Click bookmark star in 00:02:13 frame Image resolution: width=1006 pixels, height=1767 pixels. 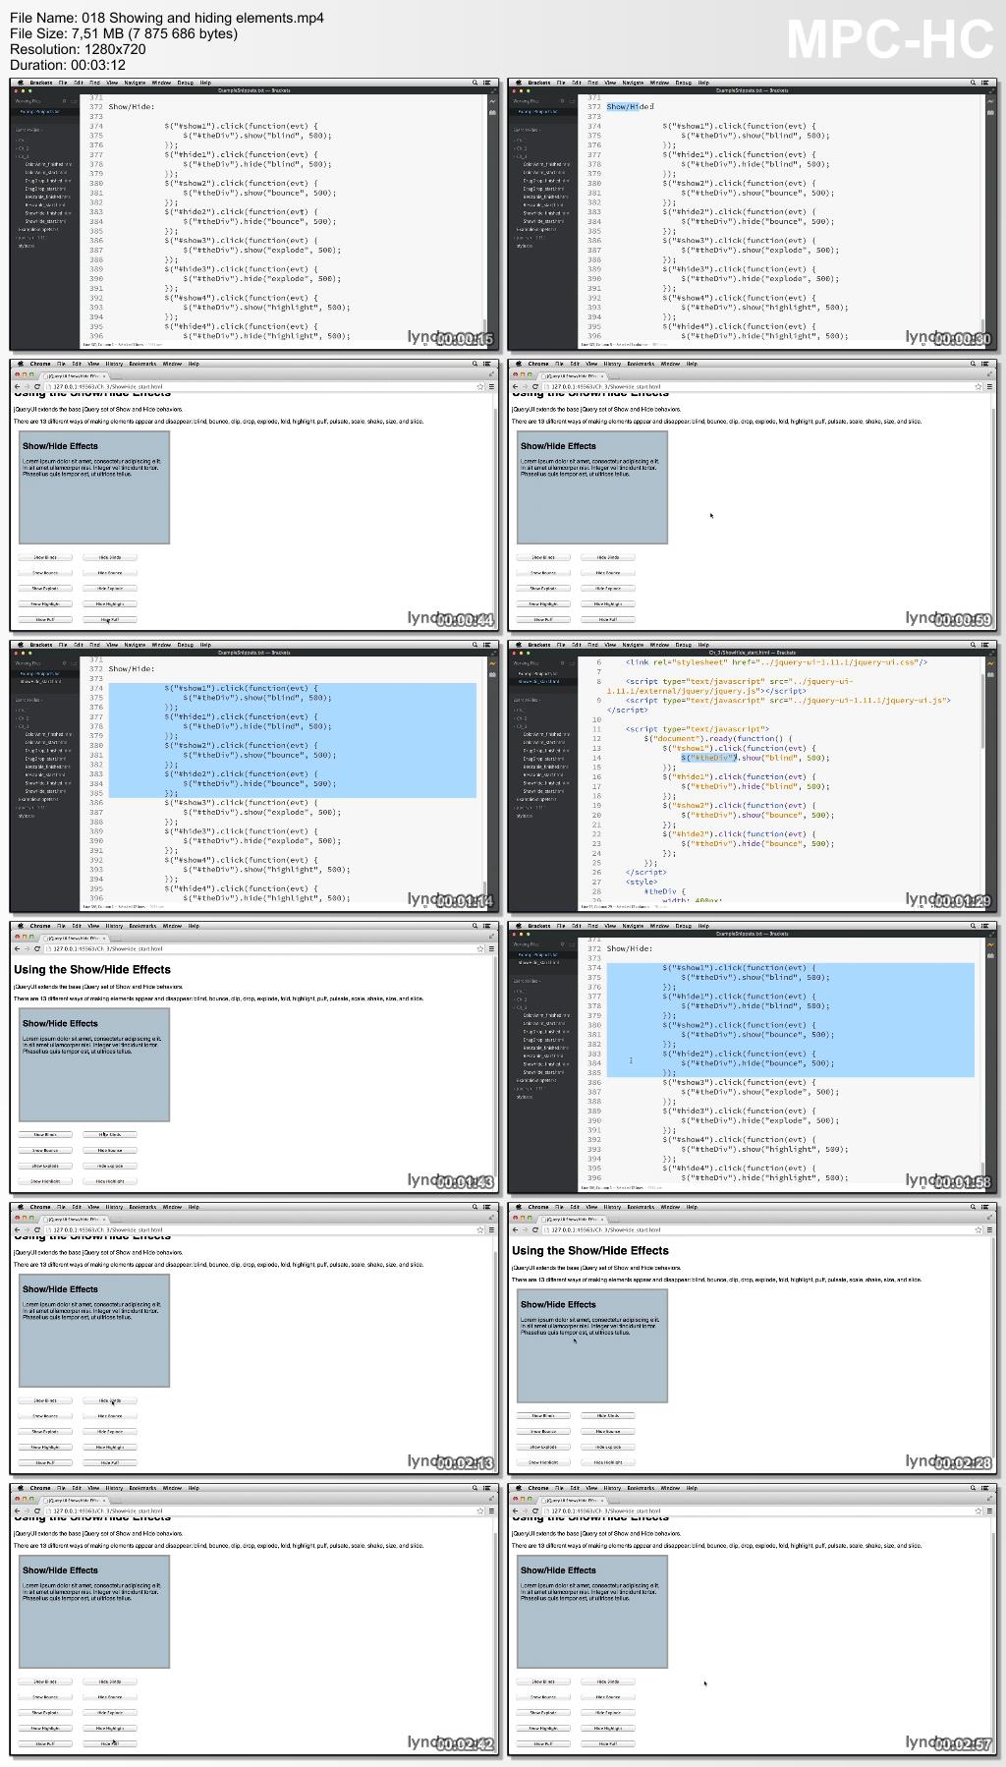479,1229
